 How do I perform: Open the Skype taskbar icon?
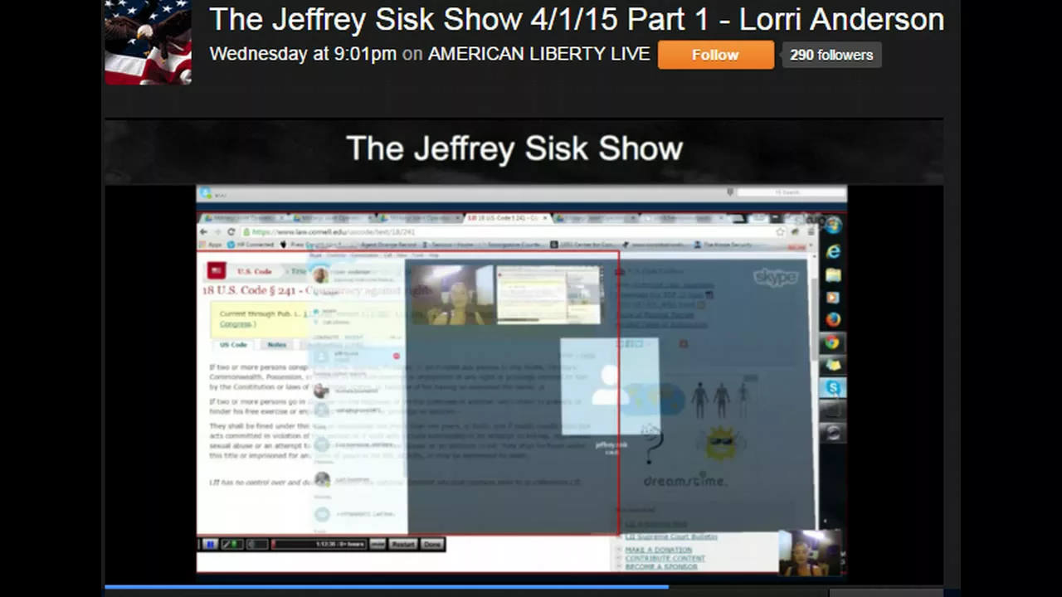pos(833,387)
